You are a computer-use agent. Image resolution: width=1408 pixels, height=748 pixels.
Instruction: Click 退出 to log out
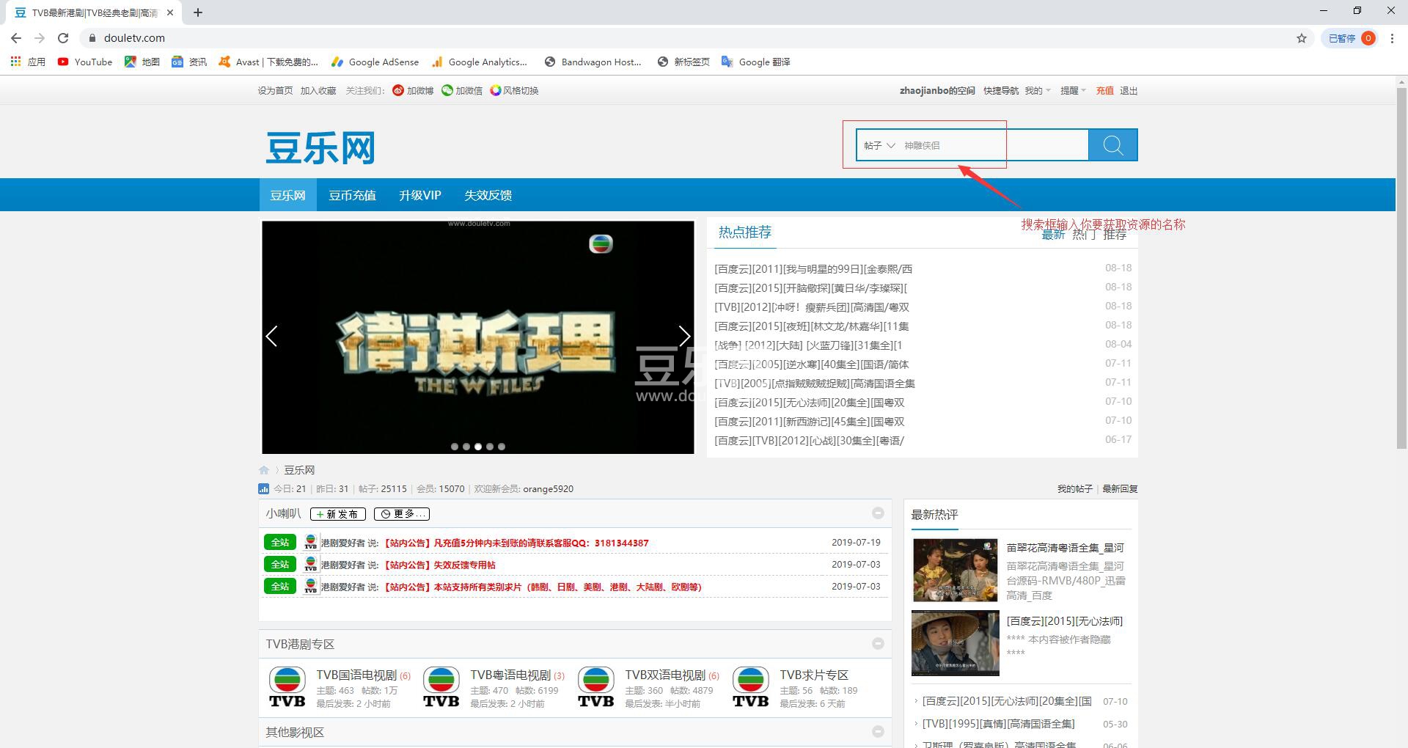point(1129,91)
